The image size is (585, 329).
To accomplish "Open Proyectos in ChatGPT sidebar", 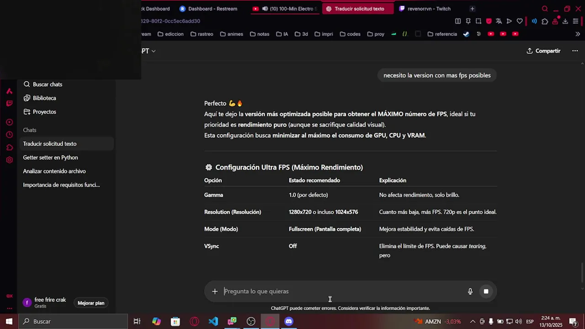I will click(x=39, y=112).
